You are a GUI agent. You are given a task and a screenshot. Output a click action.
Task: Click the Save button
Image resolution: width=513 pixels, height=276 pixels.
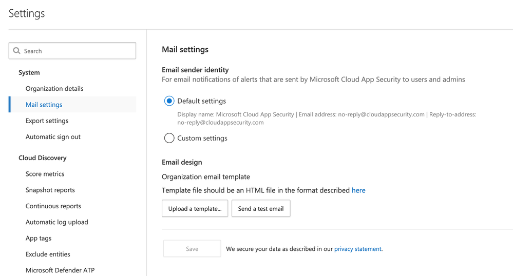click(192, 248)
